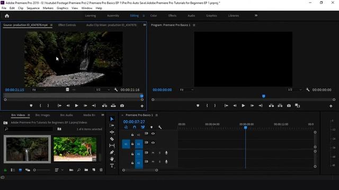The width and height of the screenshot is (339, 190).
Task: Select the Ripple Edit tool
Action: pyautogui.click(x=112, y=132)
